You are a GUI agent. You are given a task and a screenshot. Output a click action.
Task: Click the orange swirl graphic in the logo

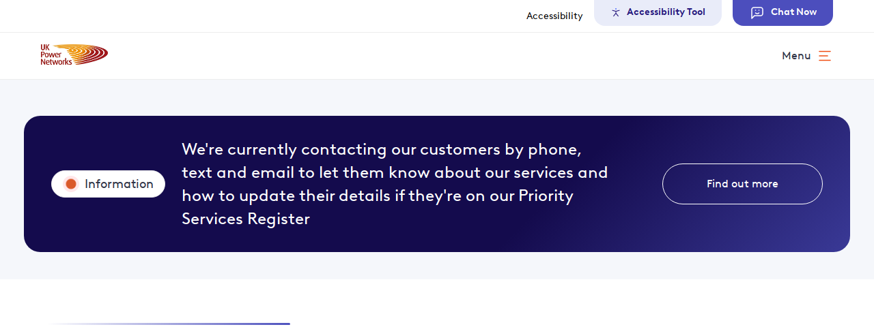89,54
